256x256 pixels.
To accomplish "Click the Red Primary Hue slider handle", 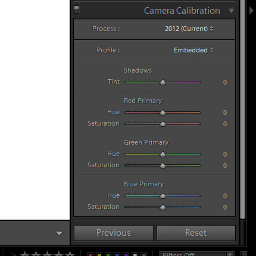I will pos(163,113).
